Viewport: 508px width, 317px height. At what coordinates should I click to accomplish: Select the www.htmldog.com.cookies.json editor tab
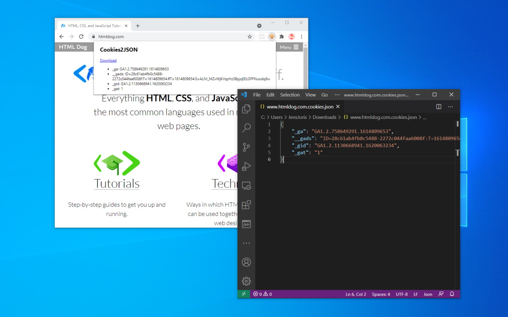pyautogui.click(x=298, y=107)
